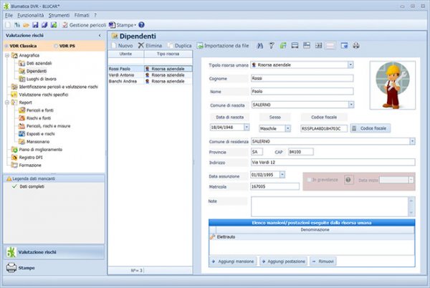Click the binoculars search icon
Image resolution: width=430 pixels, height=288 pixels.
259,46
